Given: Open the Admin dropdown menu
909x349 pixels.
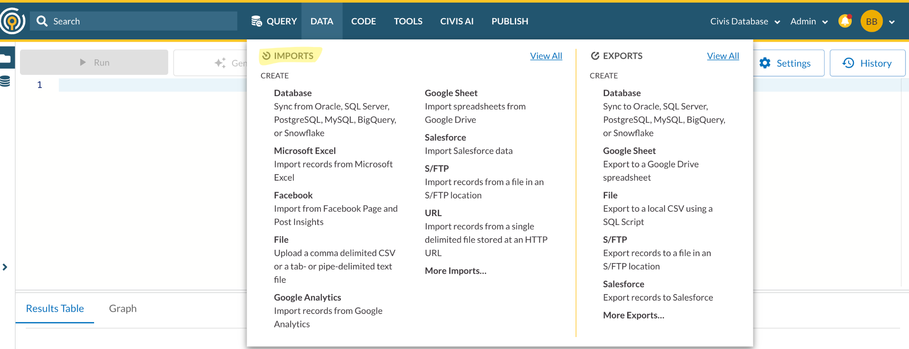Looking at the screenshot, I should click(x=809, y=21).
